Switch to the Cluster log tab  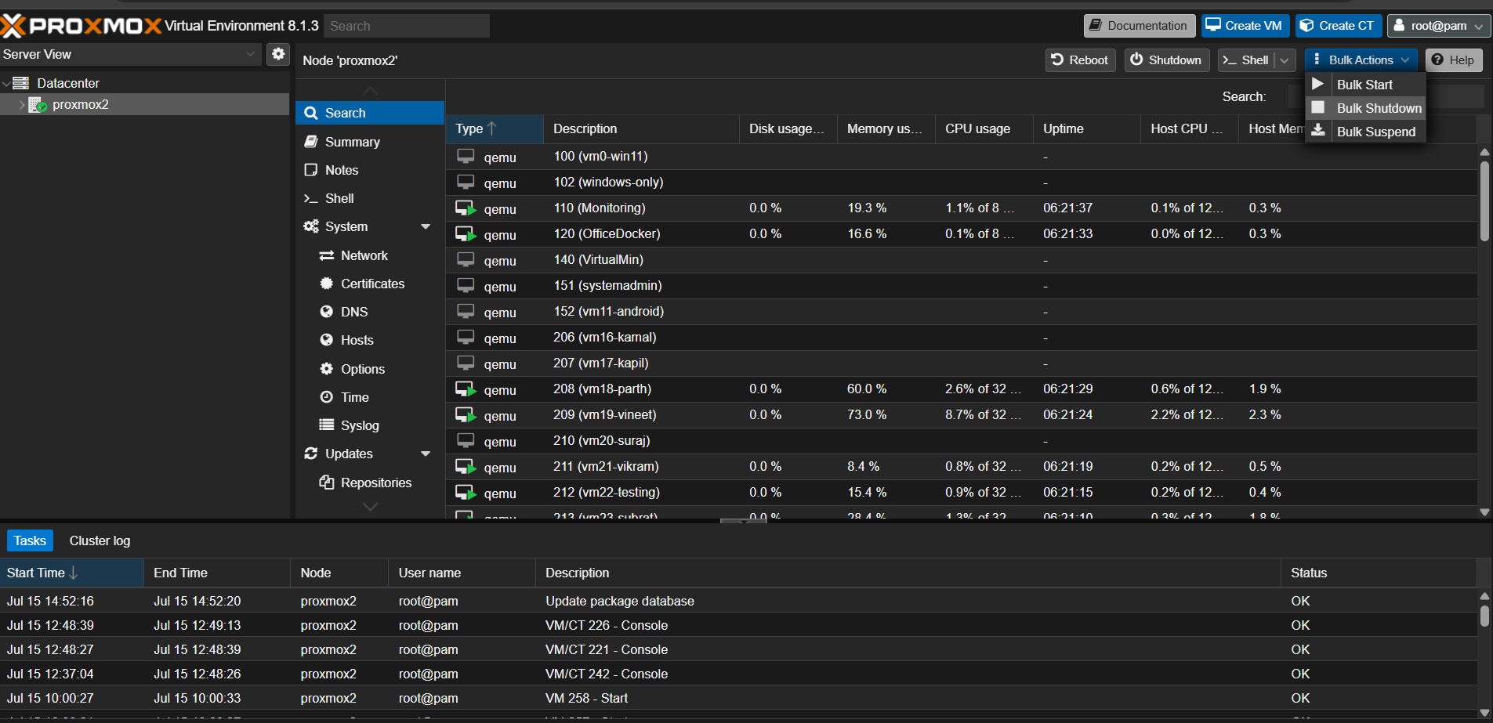100,540
